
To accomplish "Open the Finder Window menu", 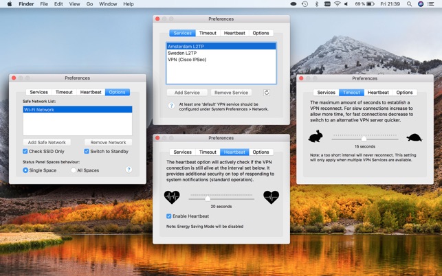I will tap(108, 4).
